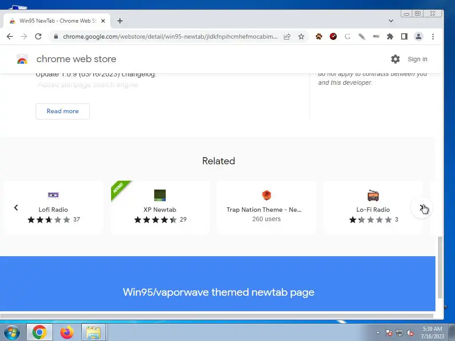Close the Win95 NewTab tab
Image resolution: width=455 pixels, height=341 pixels.
click(x=103, y=21)
